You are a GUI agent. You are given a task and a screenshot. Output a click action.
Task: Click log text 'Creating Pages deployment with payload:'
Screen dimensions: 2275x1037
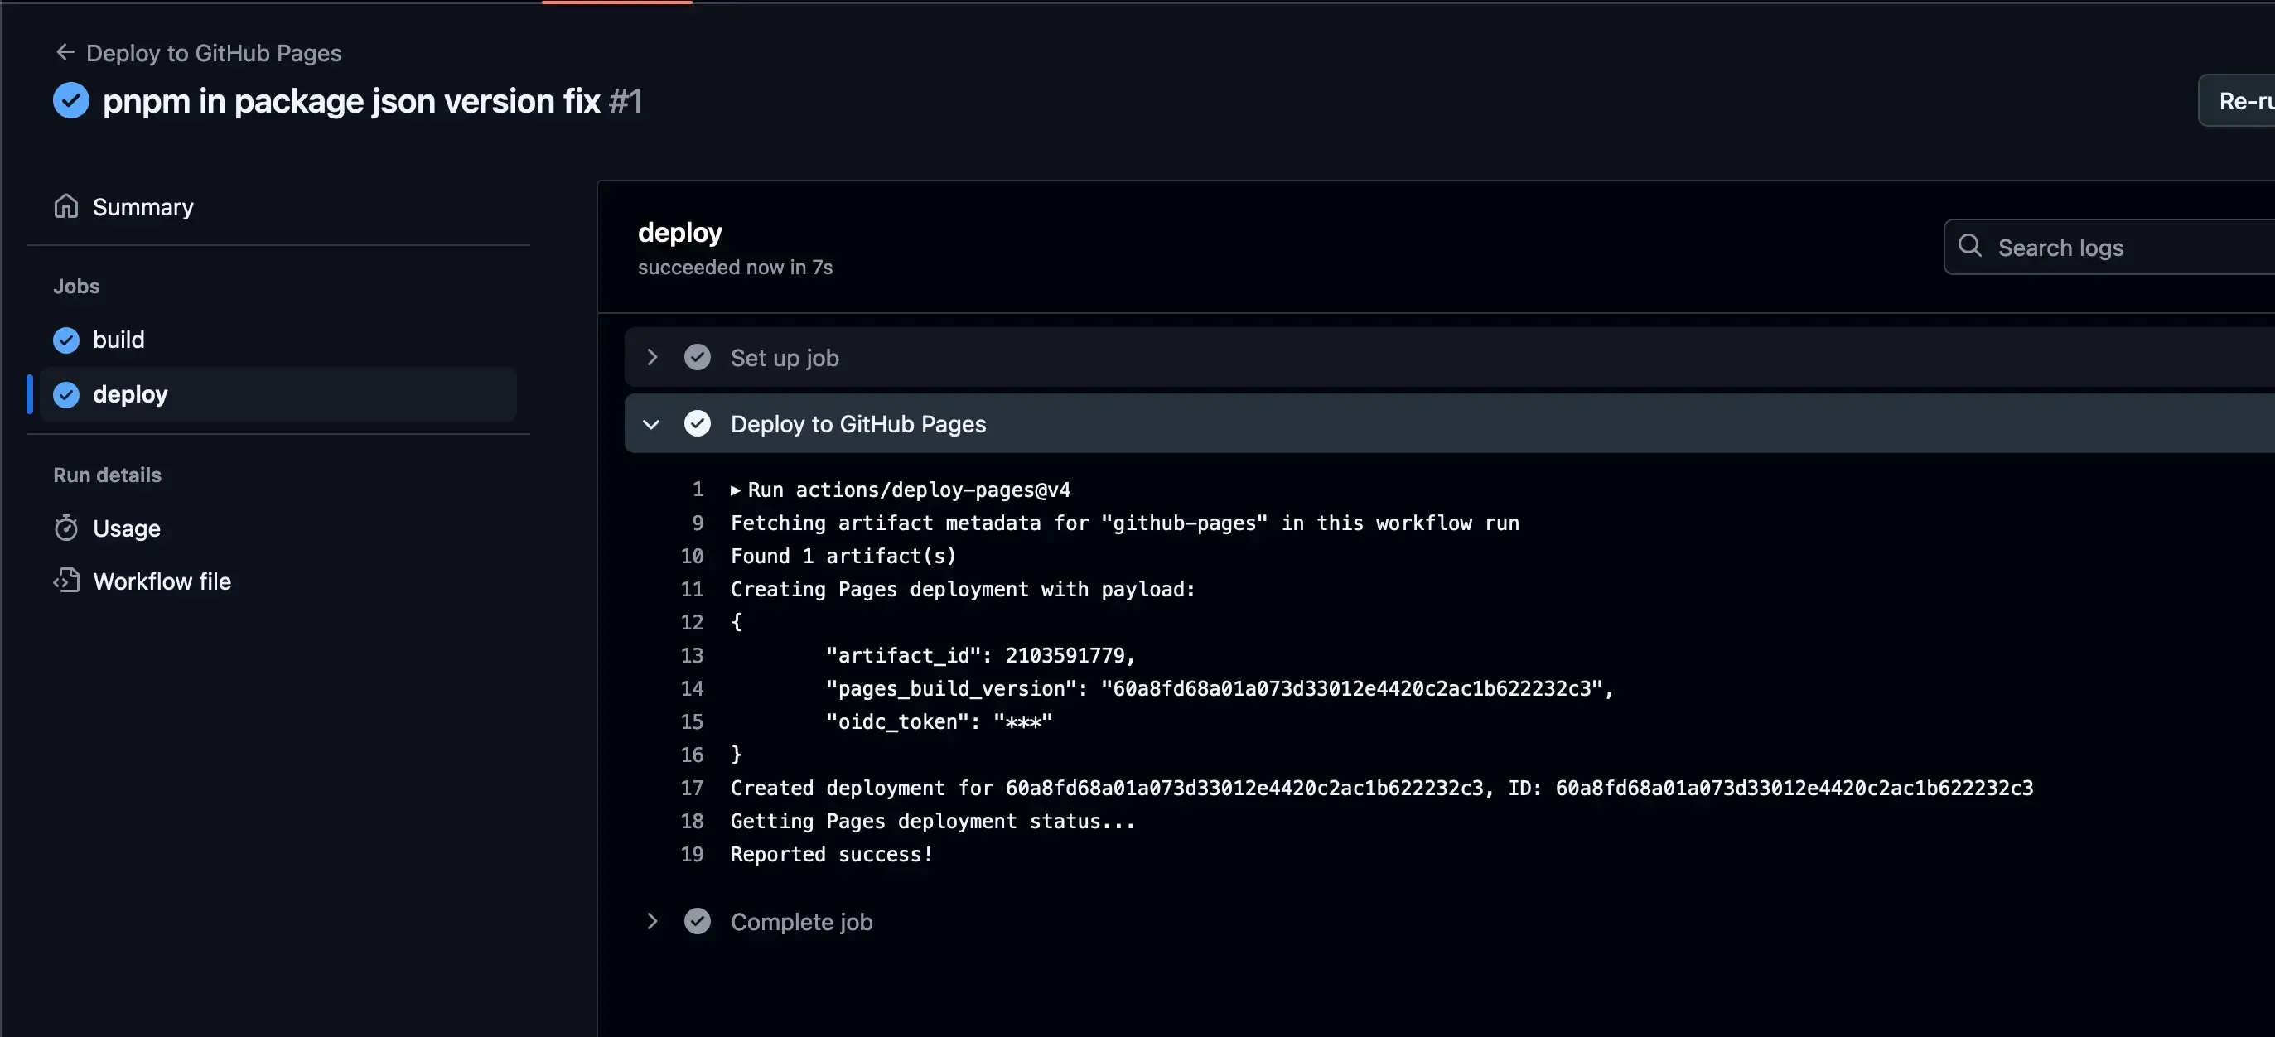coord(963,589)
